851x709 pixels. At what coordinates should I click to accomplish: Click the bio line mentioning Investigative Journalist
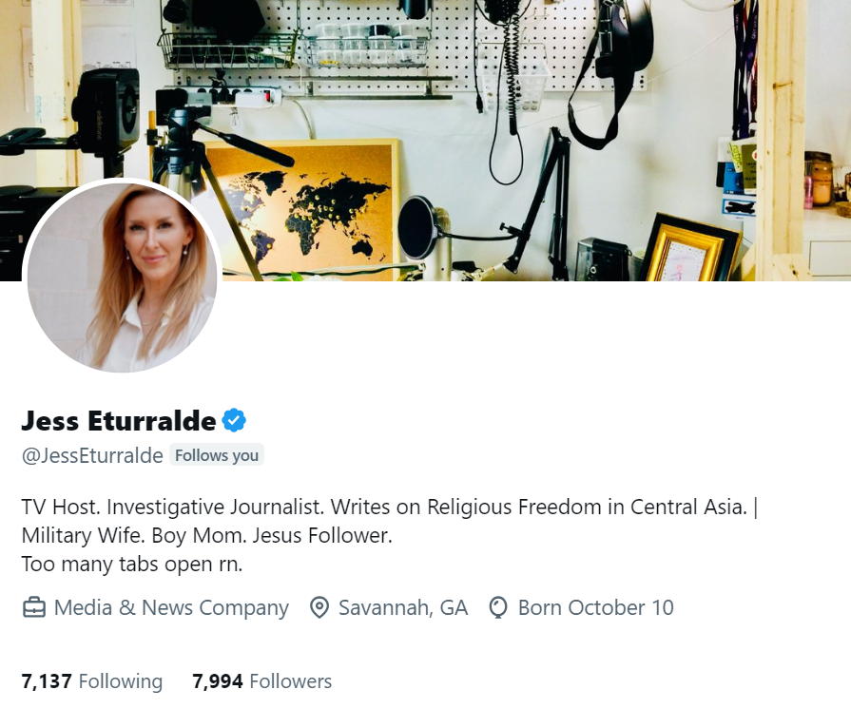[x=389, y=508]
